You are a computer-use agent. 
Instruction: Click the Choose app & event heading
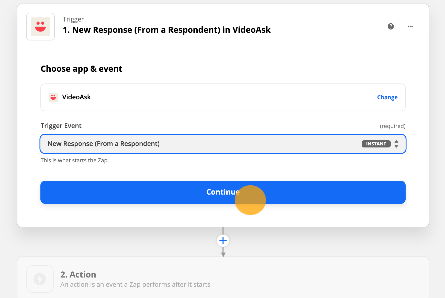tap(81, 69)
